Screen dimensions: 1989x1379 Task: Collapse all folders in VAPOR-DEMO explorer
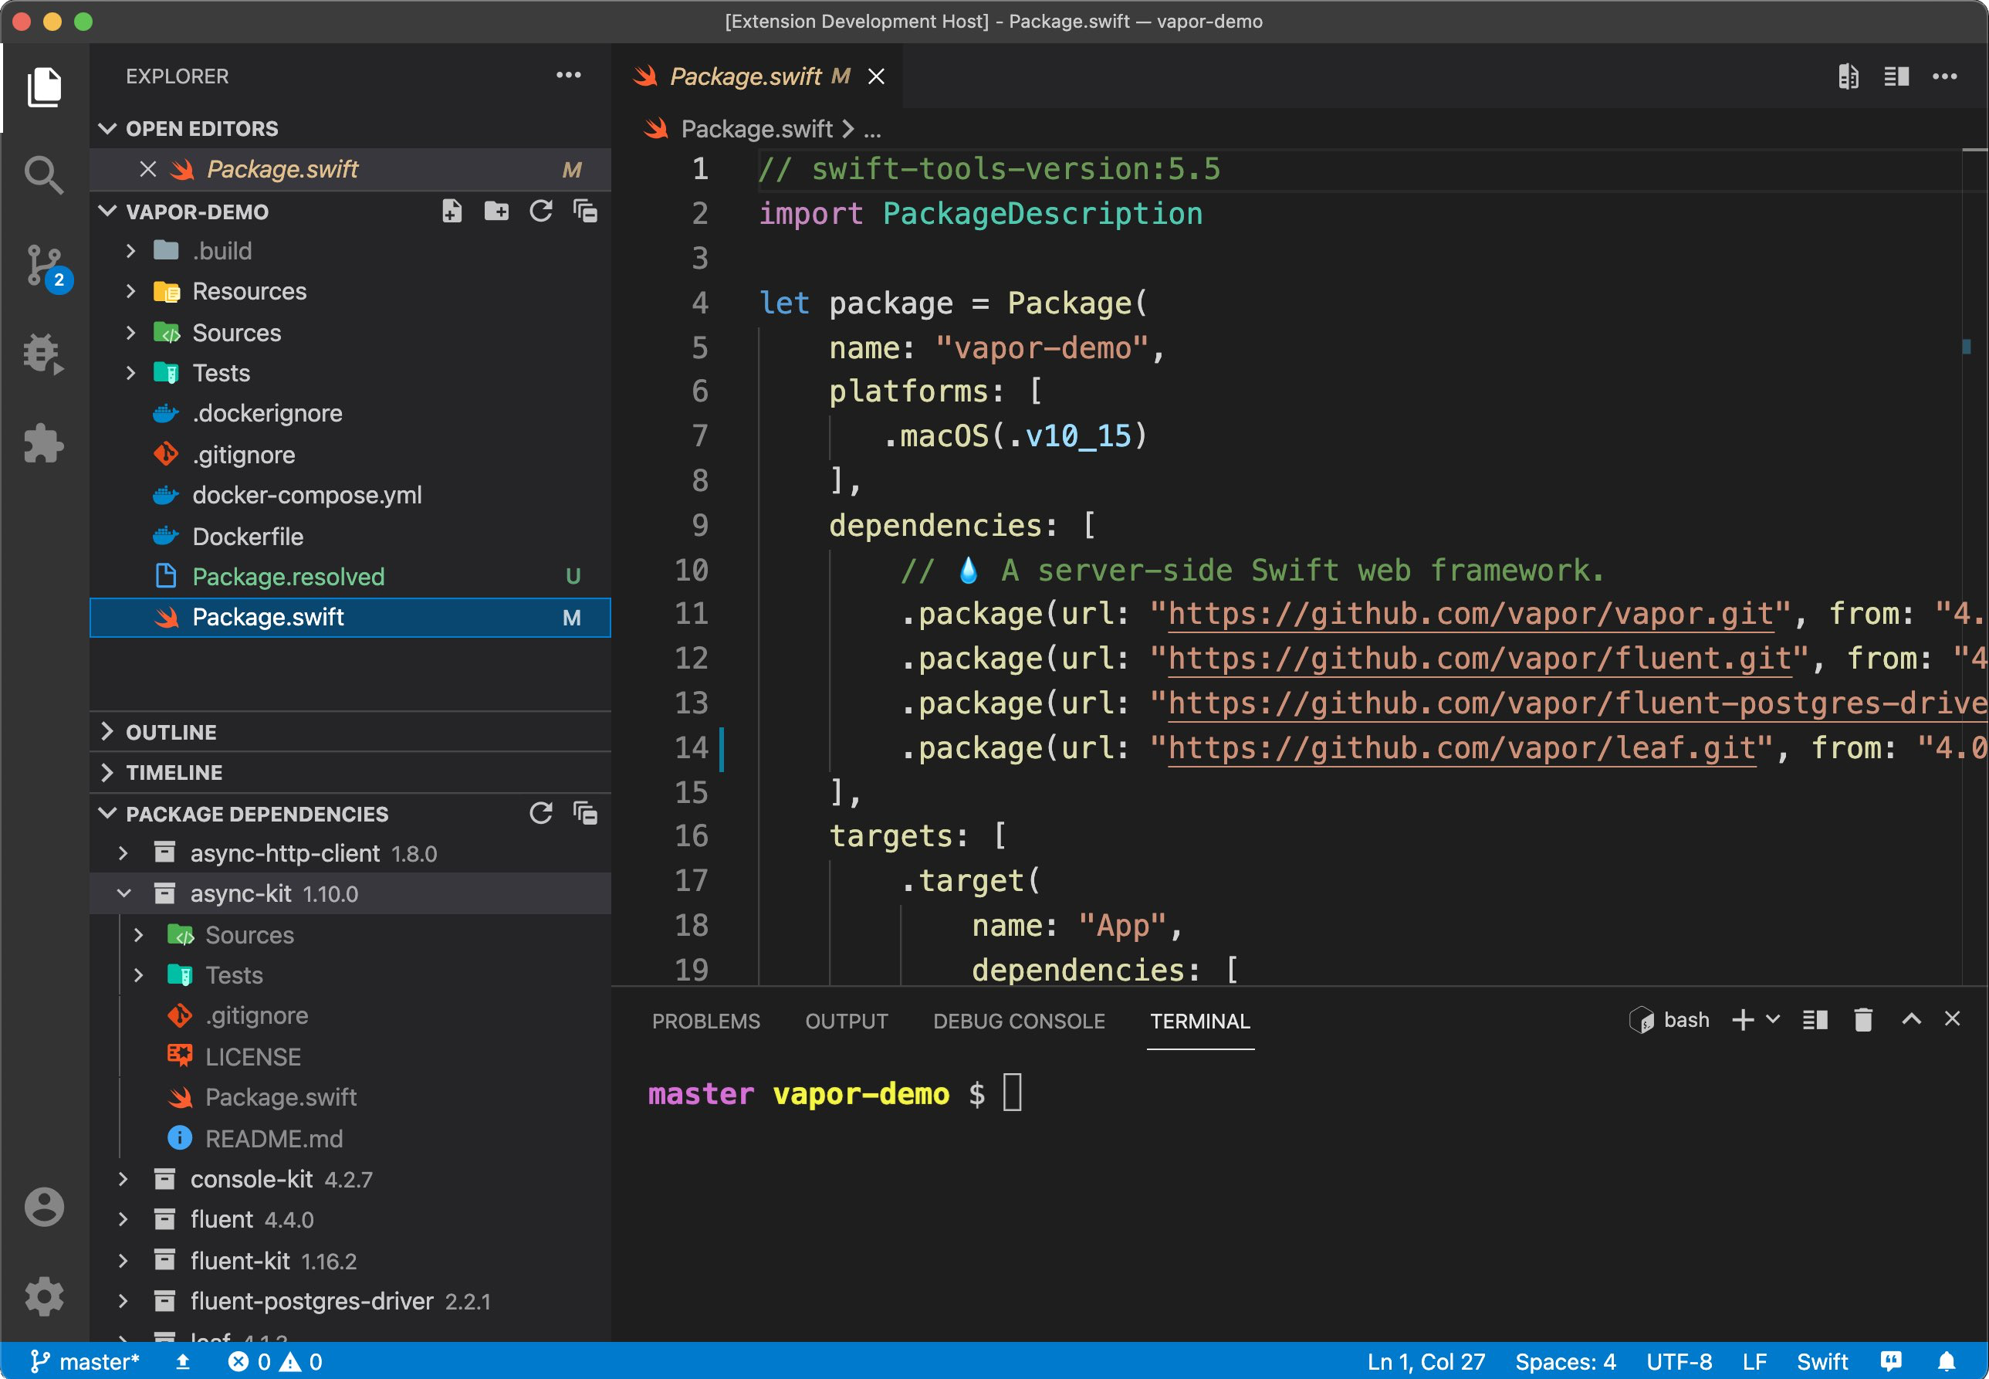pyautogui.click(x=586, y=211)
